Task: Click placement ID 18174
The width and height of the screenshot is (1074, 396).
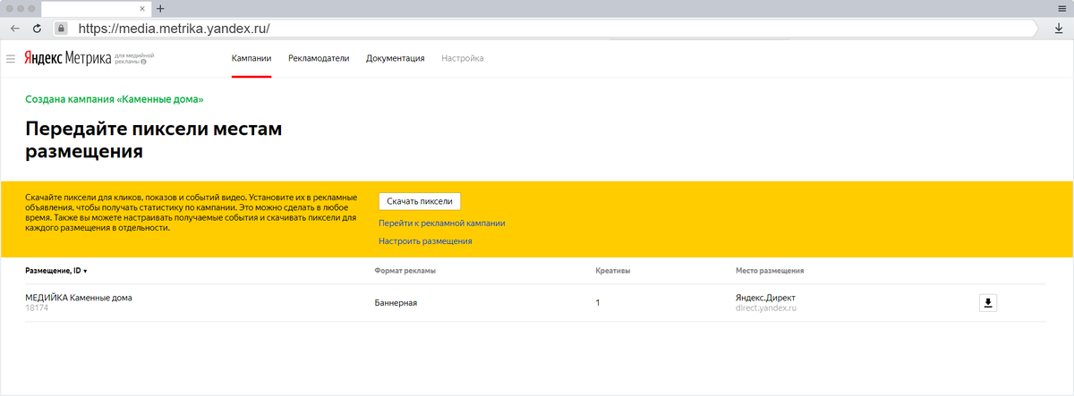Action: tap(36, 308)
